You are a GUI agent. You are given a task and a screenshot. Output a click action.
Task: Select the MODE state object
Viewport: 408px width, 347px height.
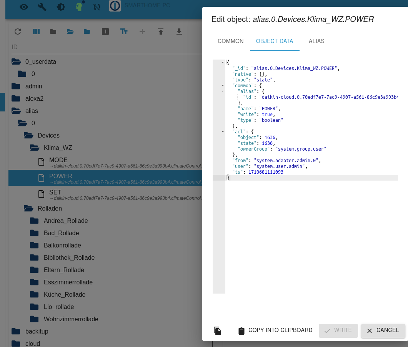[x=105, y=162]
